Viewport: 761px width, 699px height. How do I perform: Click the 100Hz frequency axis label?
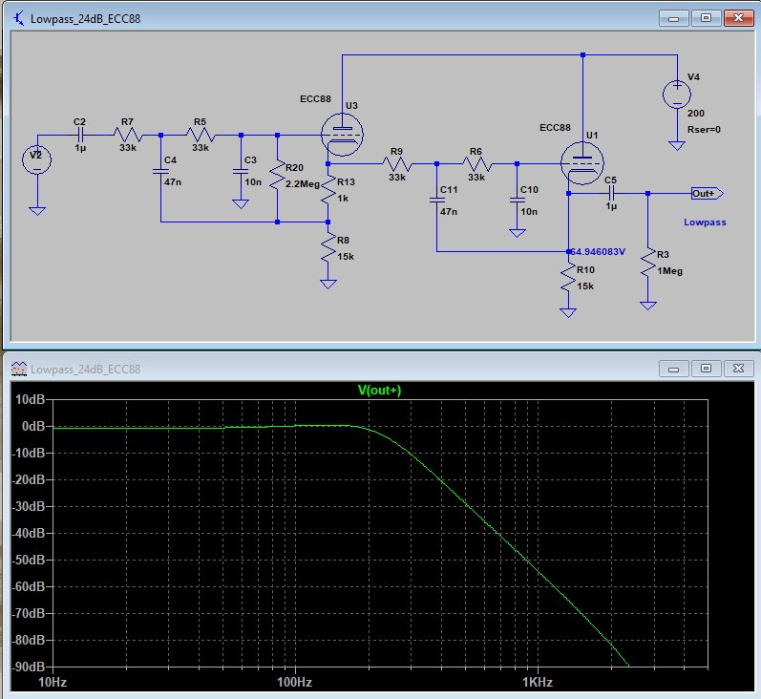294,682
